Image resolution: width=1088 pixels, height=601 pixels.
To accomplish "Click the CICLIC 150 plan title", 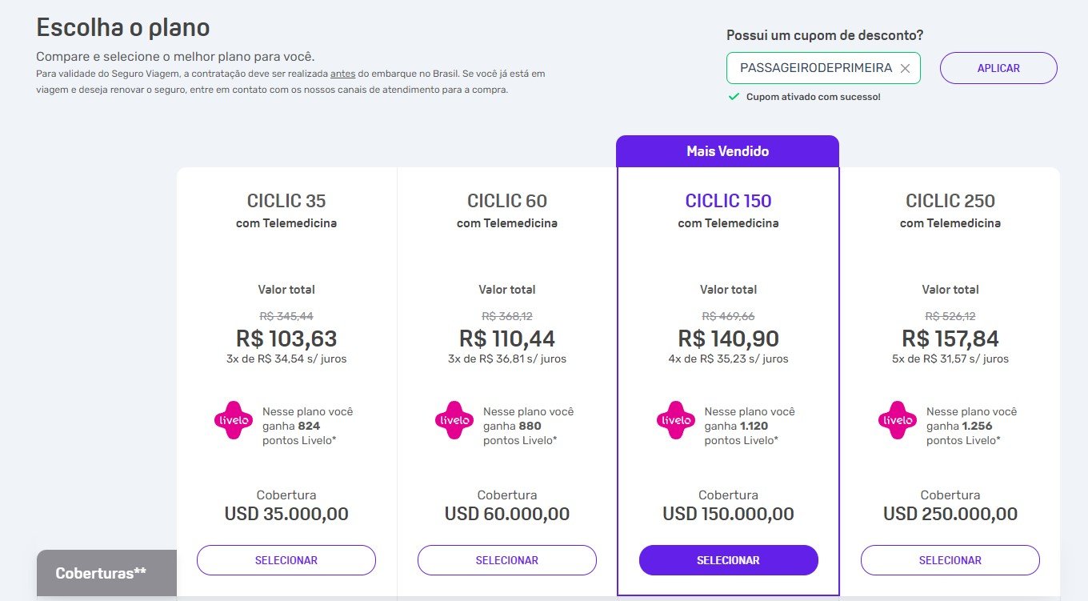I will [729, 201].
